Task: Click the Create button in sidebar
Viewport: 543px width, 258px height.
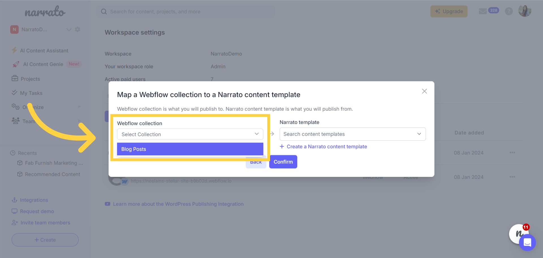Action: pyautogui.click(x=45, y=240)
